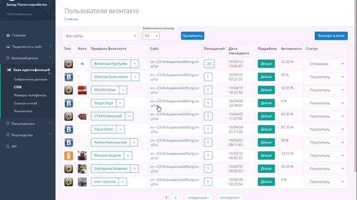Open Номера телефонов submenu item

pyautogui.click(x=30, y=95)
